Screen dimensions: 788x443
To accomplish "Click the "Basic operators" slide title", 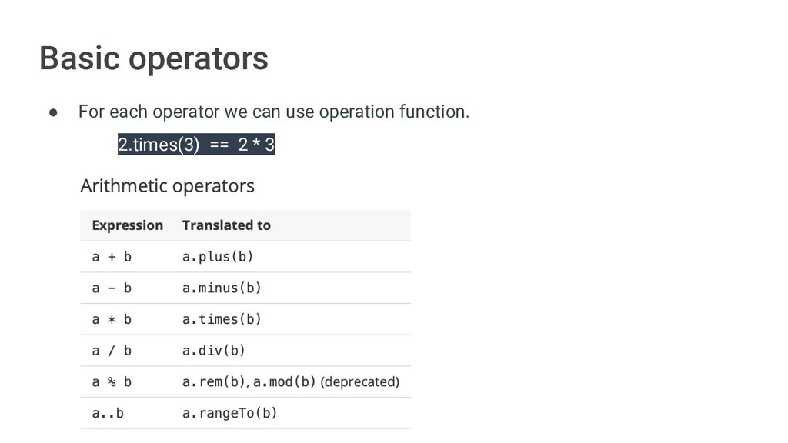I will [x=154, y=58].
